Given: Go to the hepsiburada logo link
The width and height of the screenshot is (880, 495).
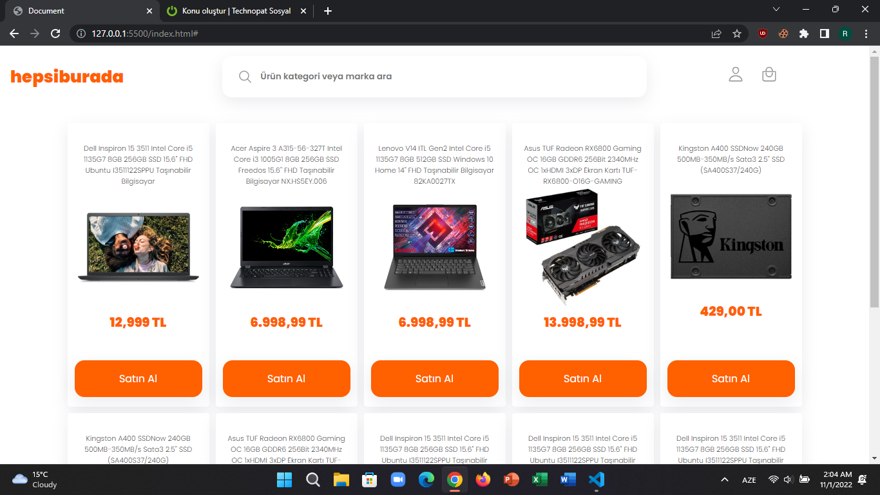Looking at the screenshot, I should pos(67,77).
